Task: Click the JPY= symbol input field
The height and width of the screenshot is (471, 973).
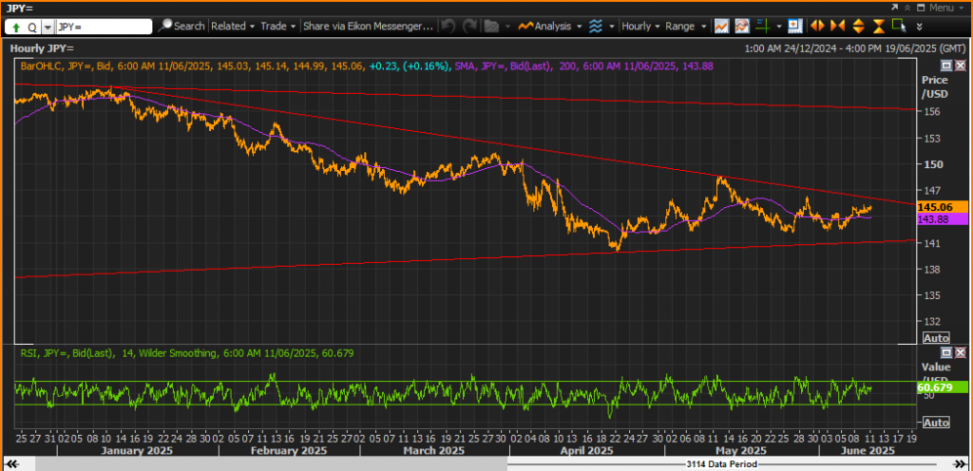Action: coord(104,27)
